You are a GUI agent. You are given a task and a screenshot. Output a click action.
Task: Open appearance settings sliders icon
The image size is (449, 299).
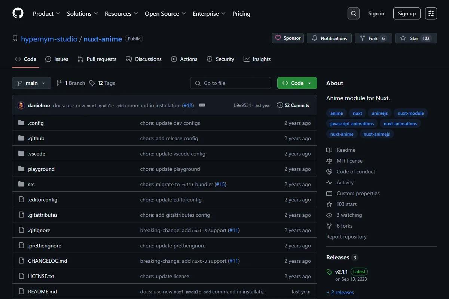[x=431, y=13]
